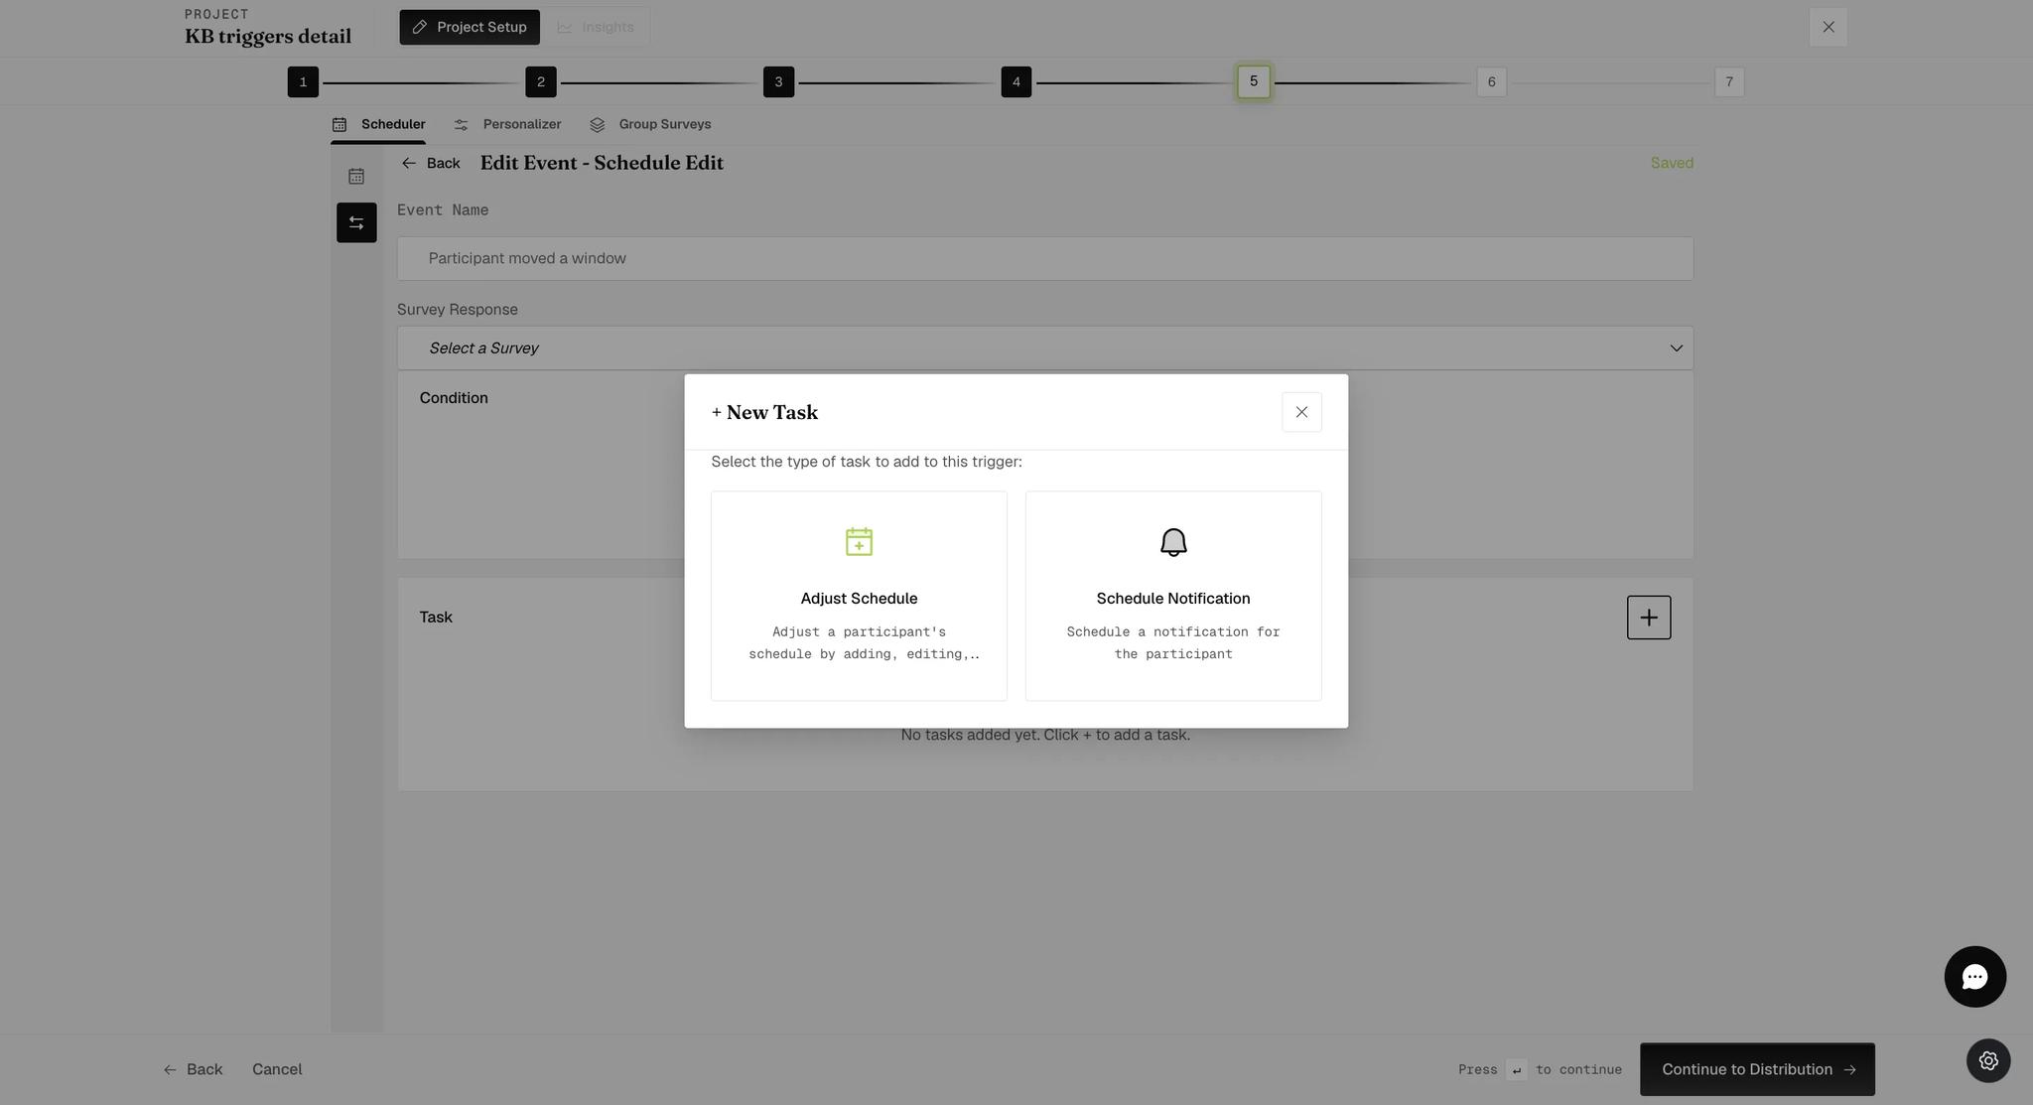Switch to the Personalizer tab
Screen dimensions: 2033x1105
[x=507, y=124]
